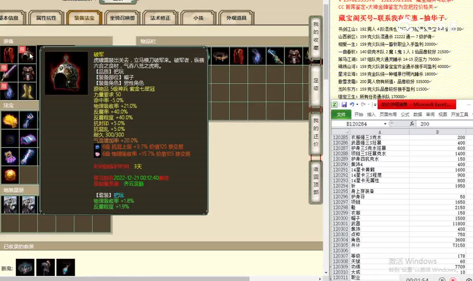
Task: Select the blue lightning item in 物品栏 inventory
Action: coord(256,56)
